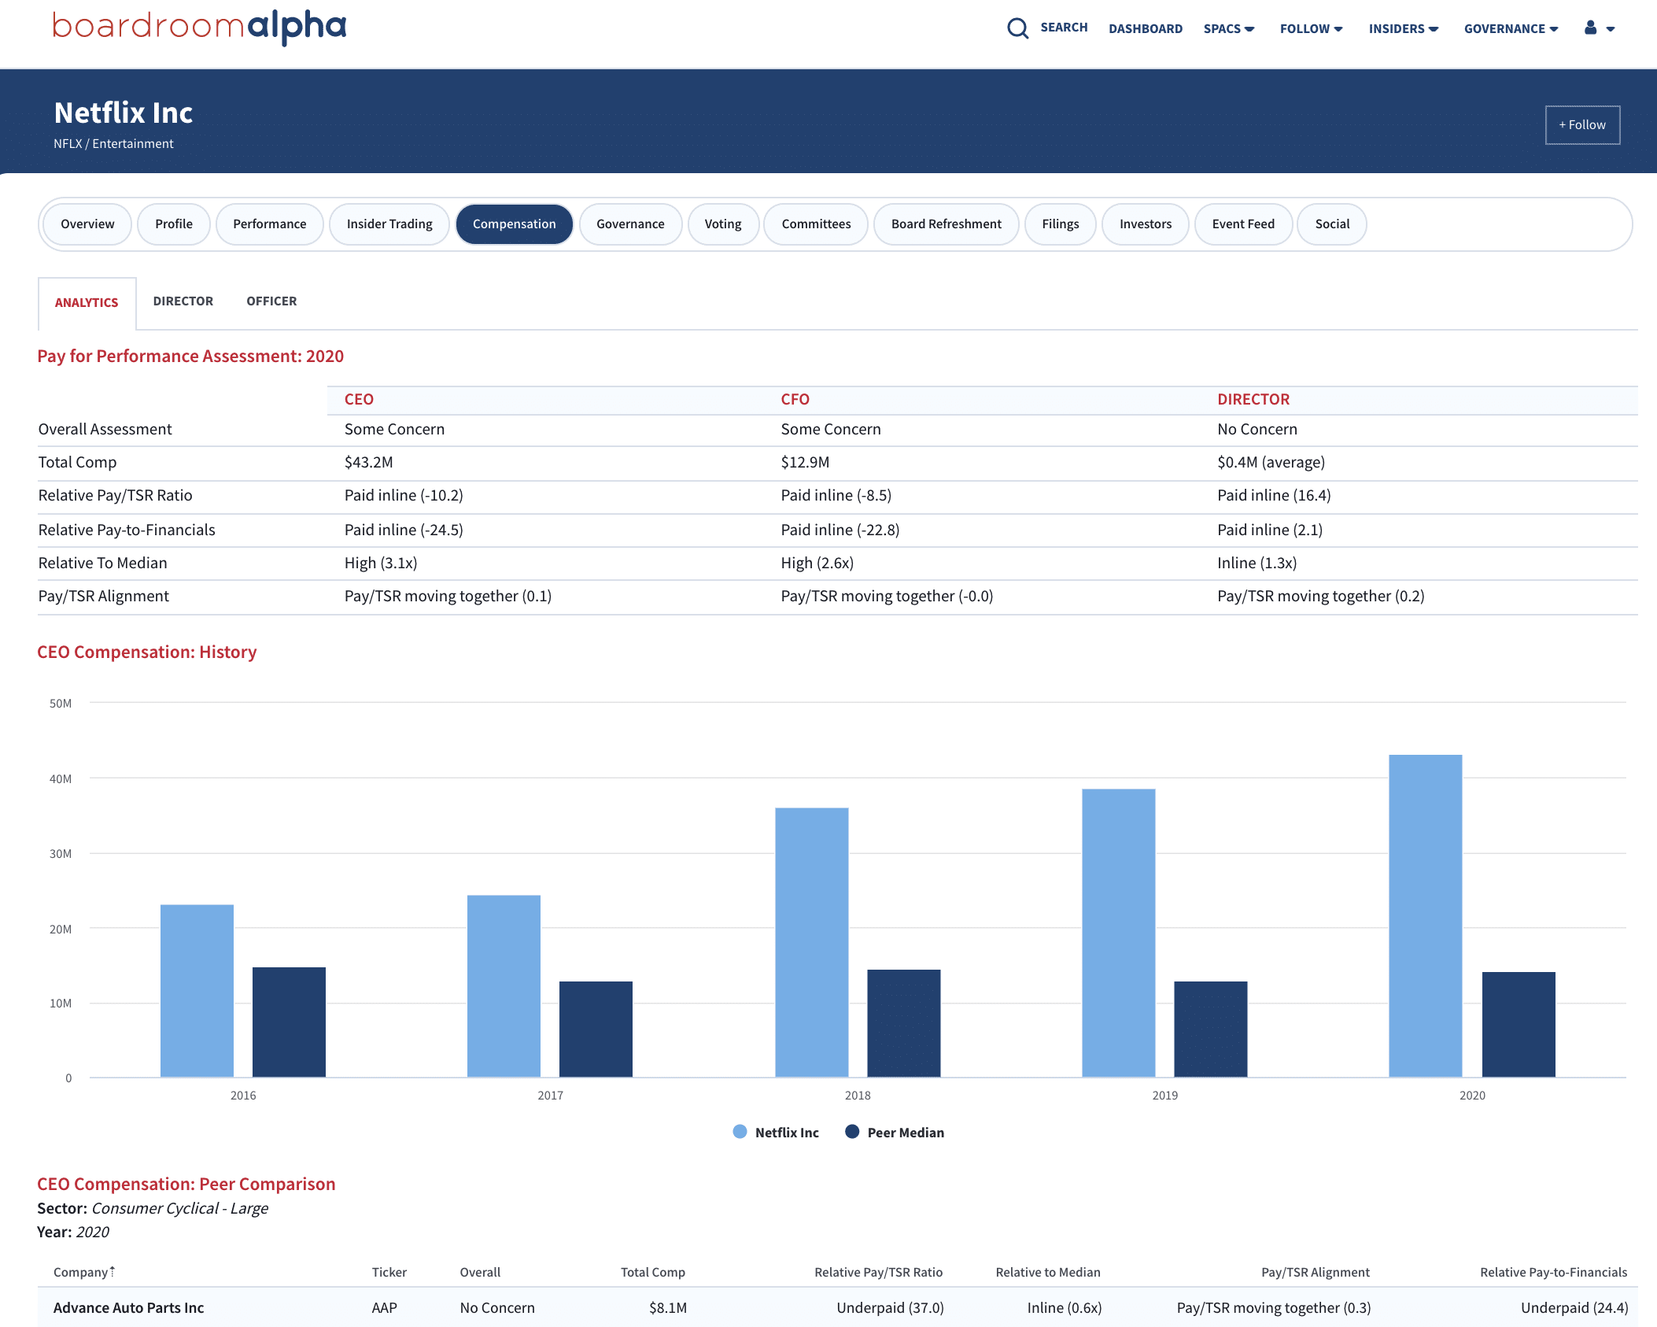
Task: Open the Event Feed tab
Action: pyautogui.click(x=1243, y=224)
